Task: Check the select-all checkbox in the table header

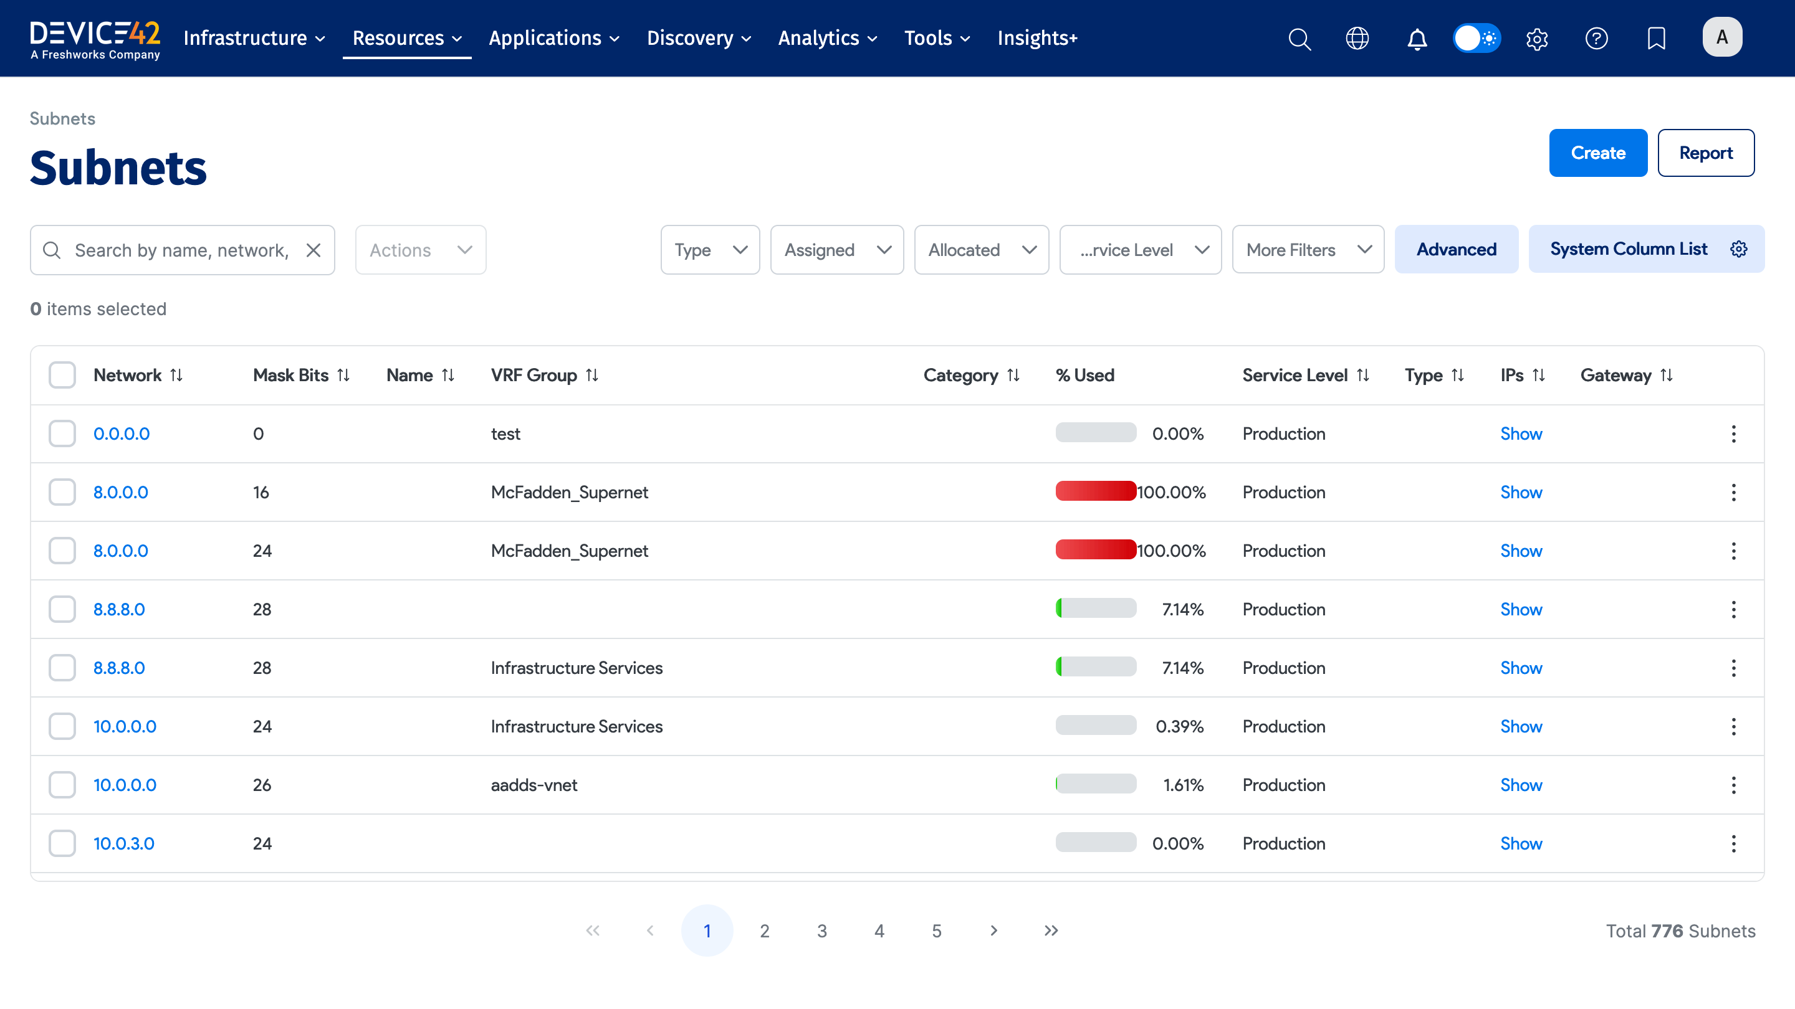Action: (x=62, y=374)
